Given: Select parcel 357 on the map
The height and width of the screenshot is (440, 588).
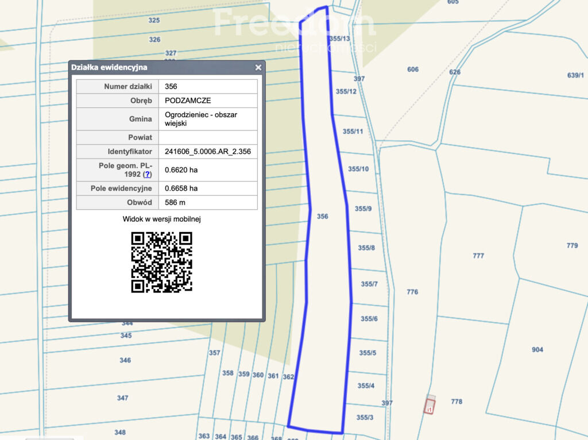Looking at the screenshot, I should (214, 353).
